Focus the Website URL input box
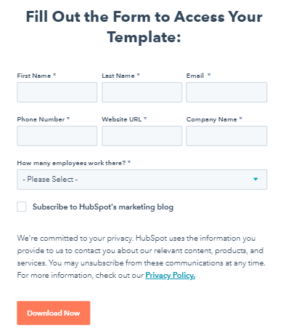The width and height of the screenshot is (283, 336). tap(142, 136)
